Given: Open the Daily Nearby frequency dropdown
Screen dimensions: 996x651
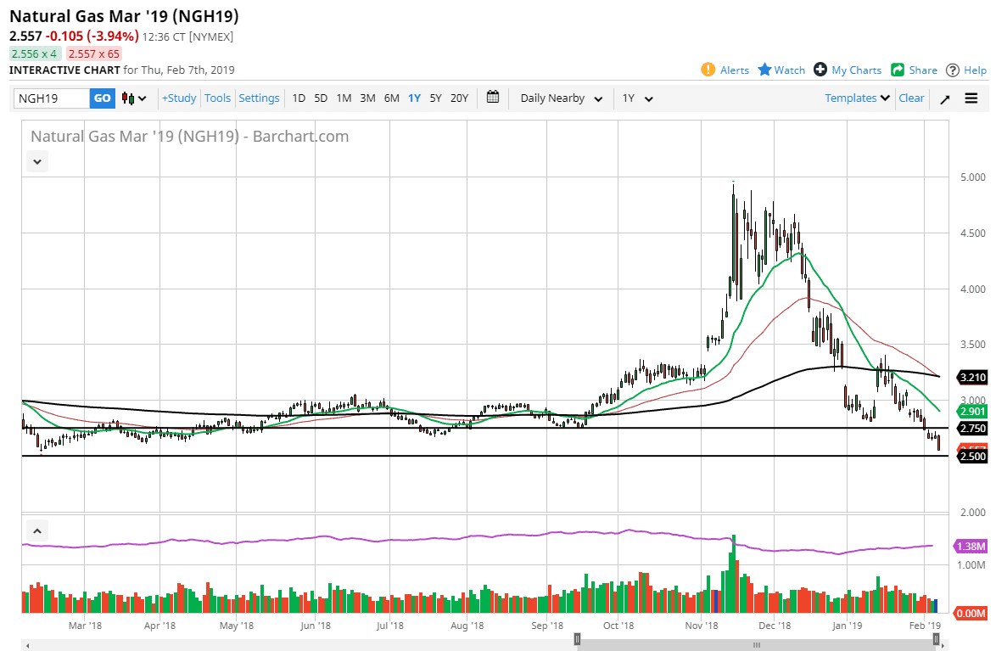Looking at the screenshot, I should coord(561,98).
